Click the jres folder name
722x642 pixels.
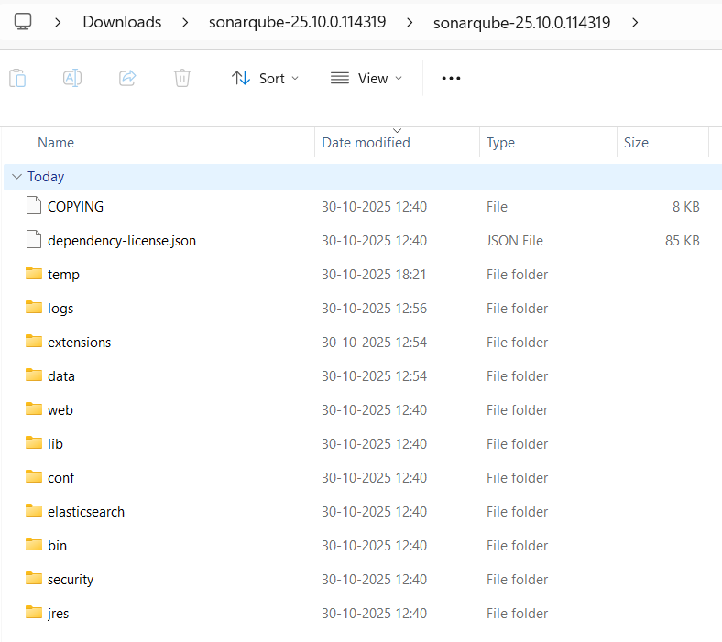(x=58, y=614)
